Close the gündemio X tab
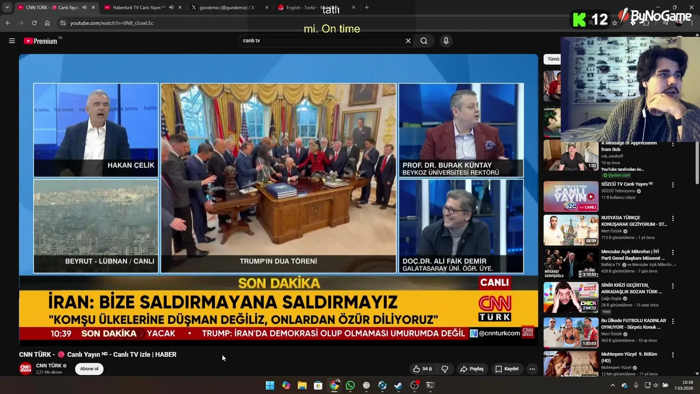The image size is (700, 394). 267,8
